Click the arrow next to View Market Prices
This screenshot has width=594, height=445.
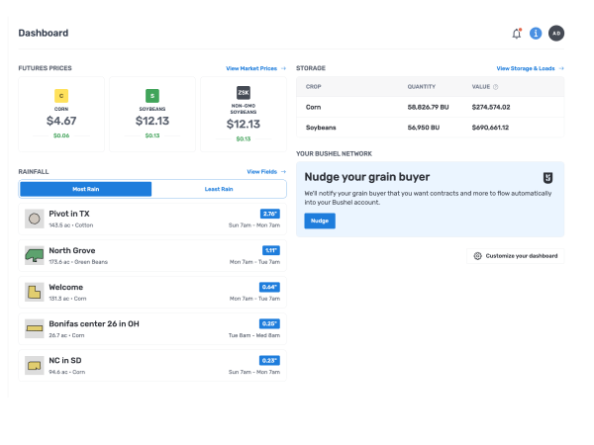pos(283,68)
